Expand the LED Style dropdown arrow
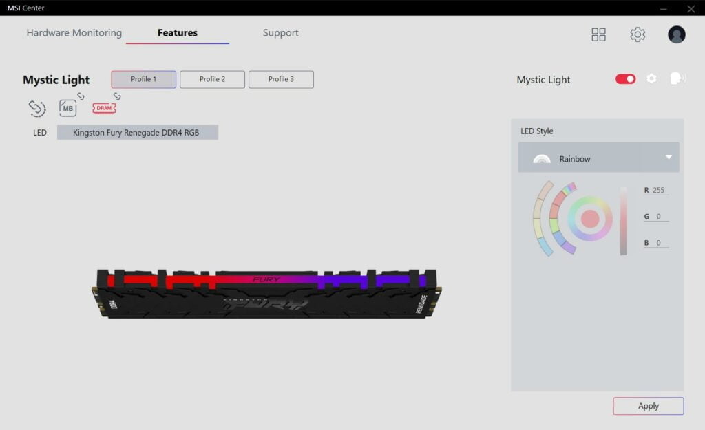 668,158
